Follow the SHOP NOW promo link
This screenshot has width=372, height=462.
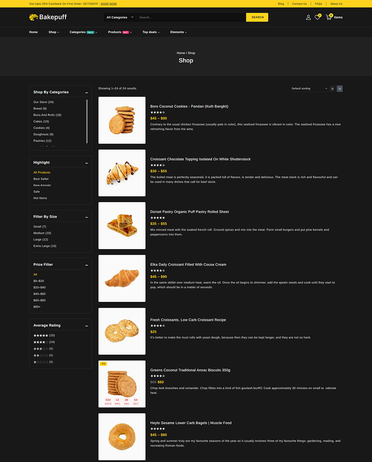click(109, 4)
